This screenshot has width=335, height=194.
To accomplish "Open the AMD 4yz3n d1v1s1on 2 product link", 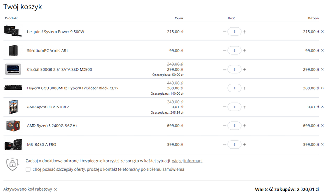I will pos(48,107).
